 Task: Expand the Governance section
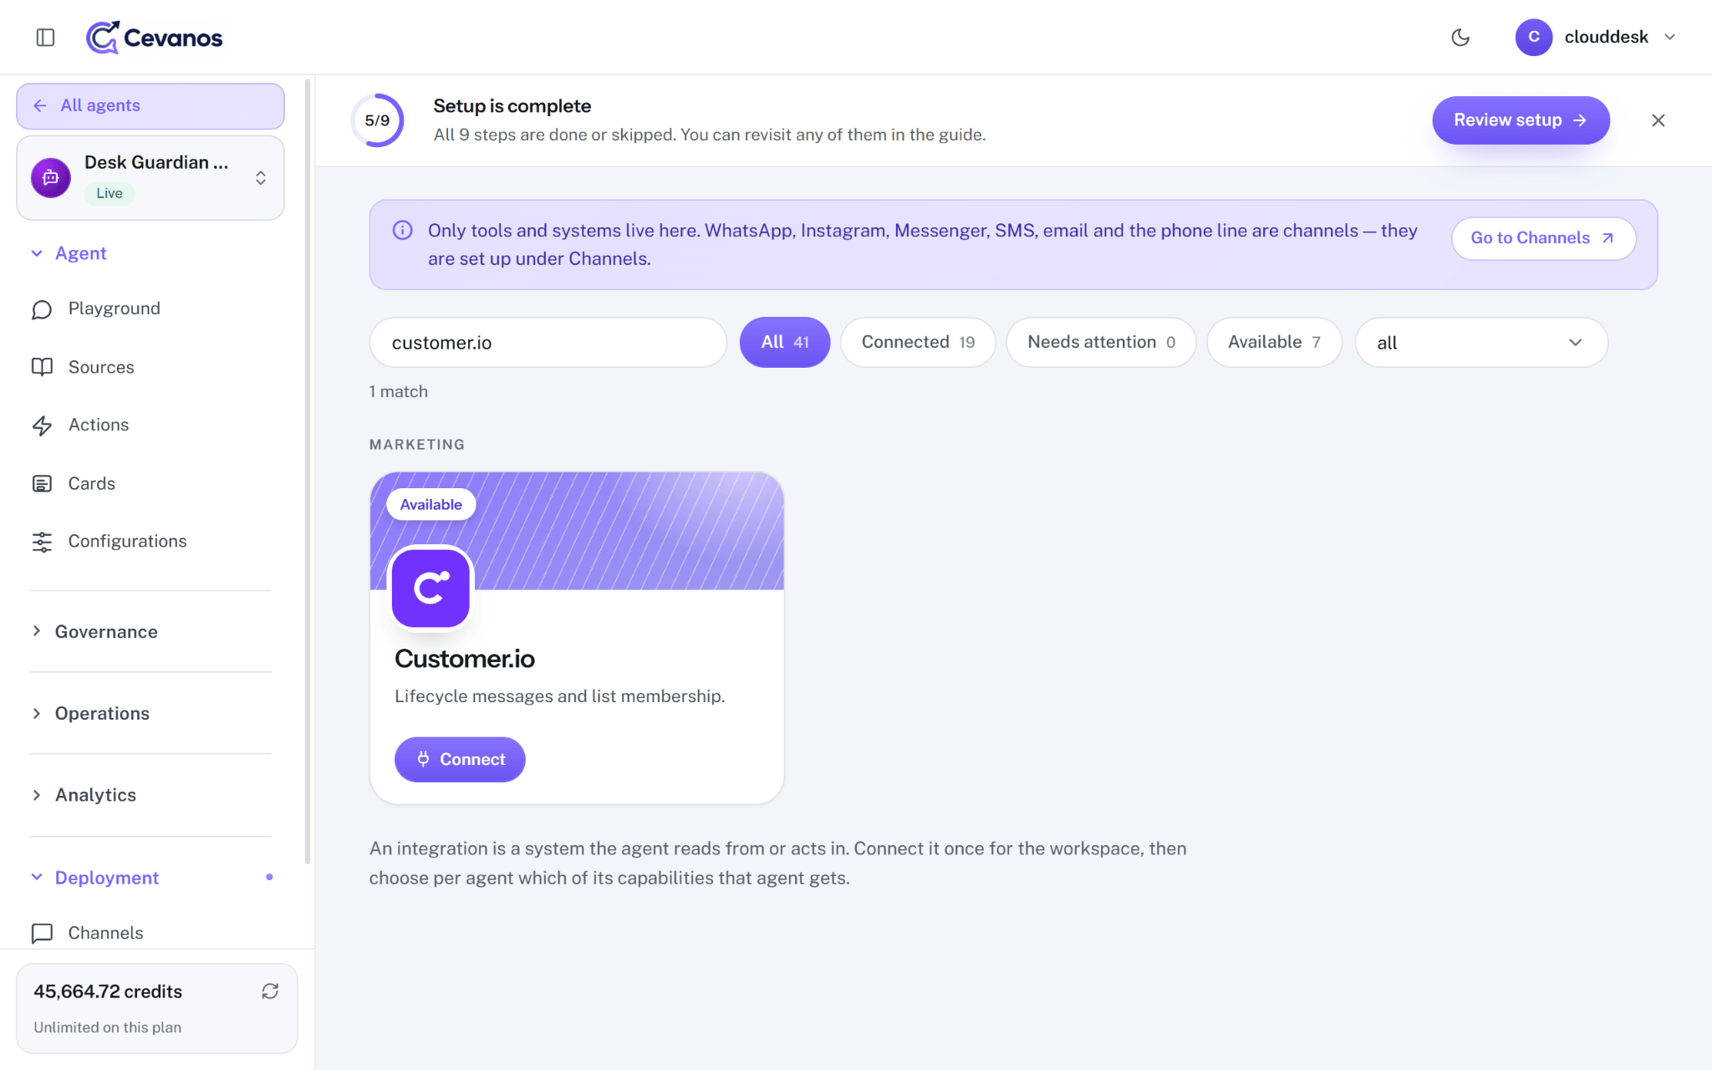click(150, 631)
